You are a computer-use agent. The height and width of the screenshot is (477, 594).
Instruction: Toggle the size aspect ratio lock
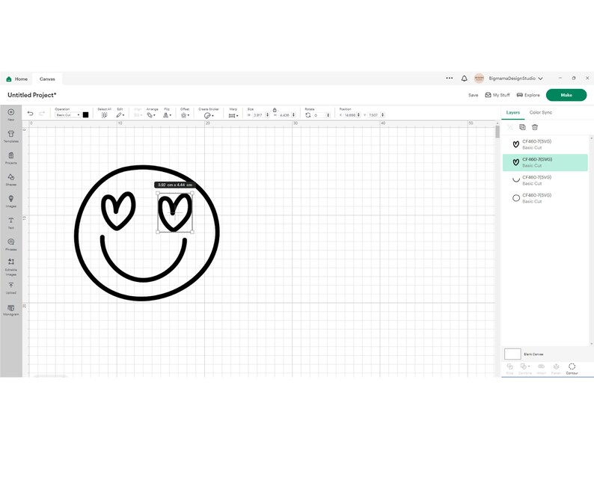[x=275, y=110]
